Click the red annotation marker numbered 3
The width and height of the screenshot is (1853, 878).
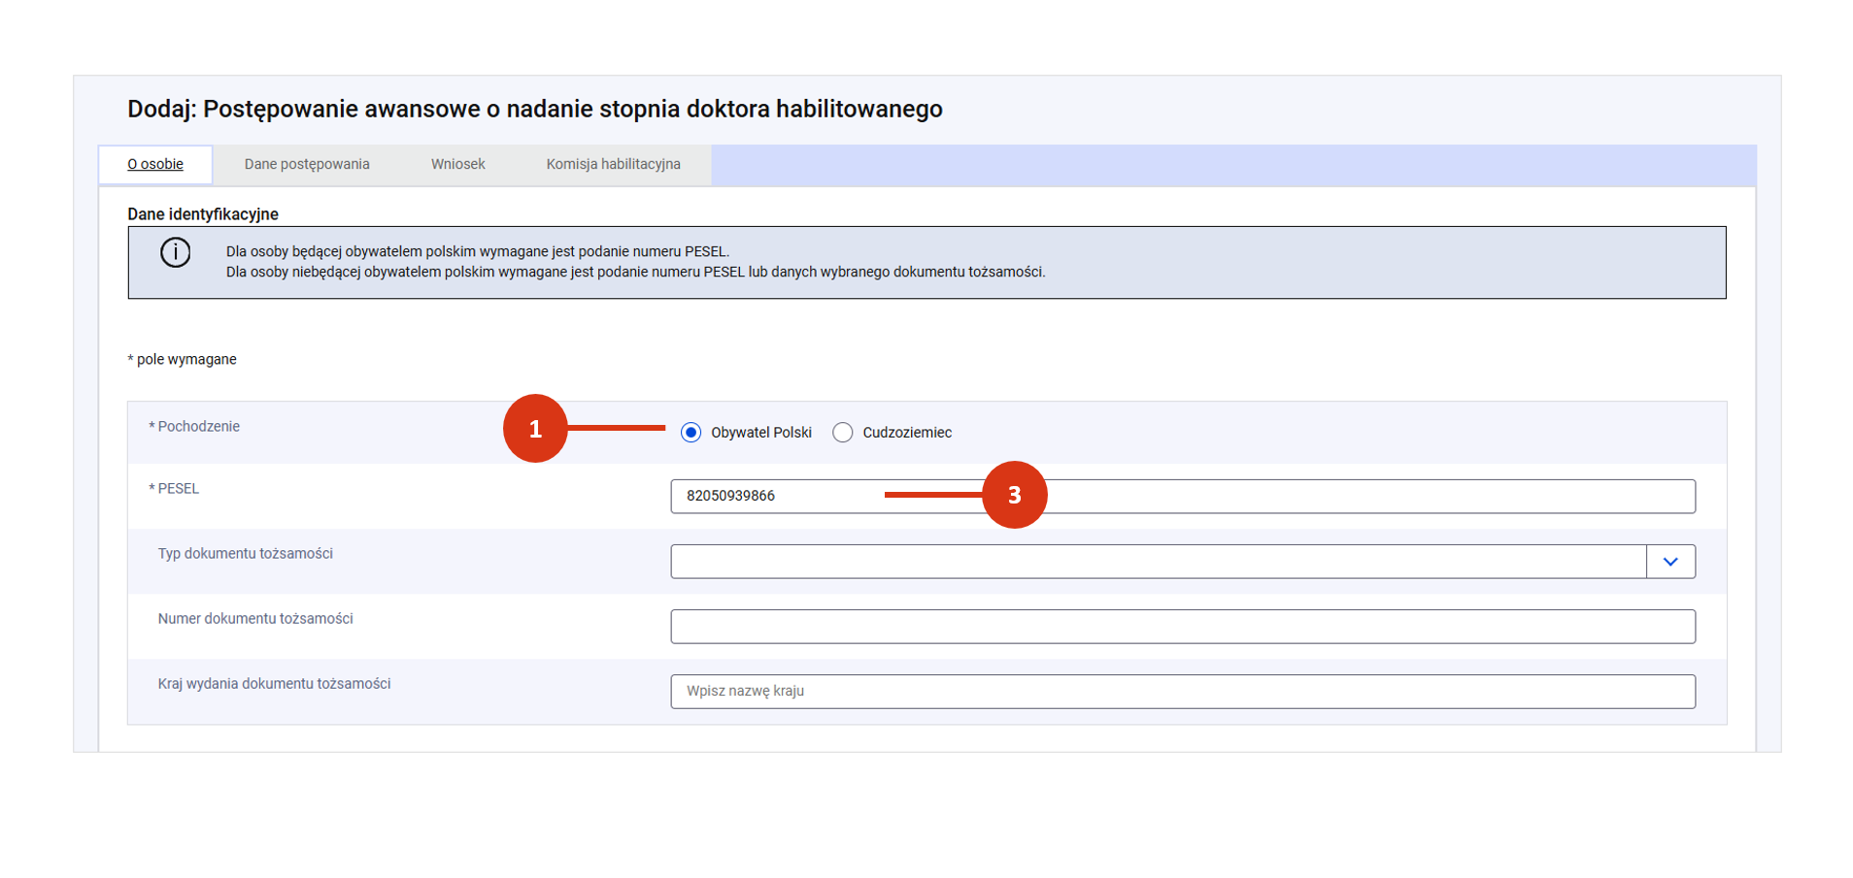click(x=1014, y=495)
